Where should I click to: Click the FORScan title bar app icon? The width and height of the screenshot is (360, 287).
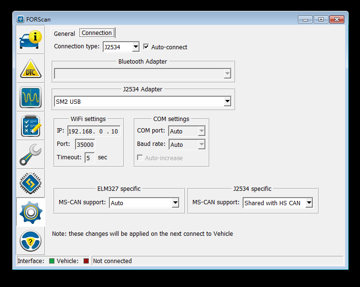[x=21, y=19]
